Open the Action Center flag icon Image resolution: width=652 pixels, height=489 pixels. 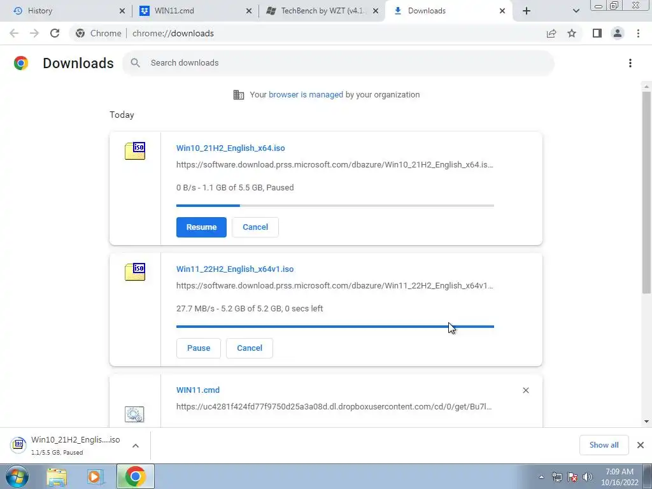click(x=572, y=477)
